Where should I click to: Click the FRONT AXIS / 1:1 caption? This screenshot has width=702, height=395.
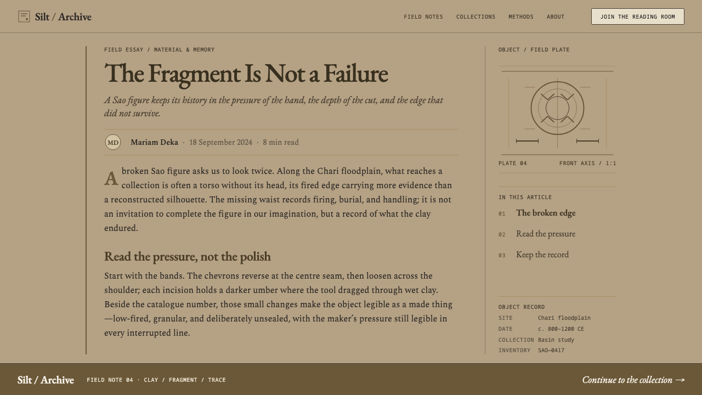pos(588,163)
